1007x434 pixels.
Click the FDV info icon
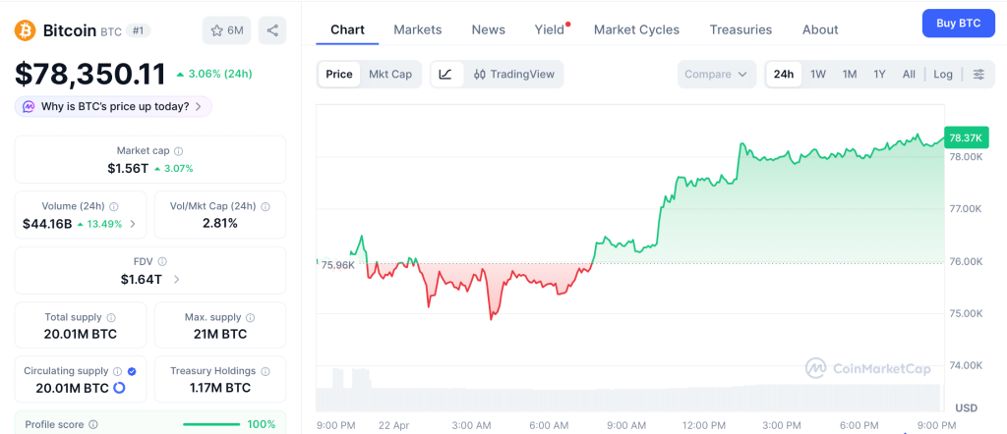tap(162, 262)
